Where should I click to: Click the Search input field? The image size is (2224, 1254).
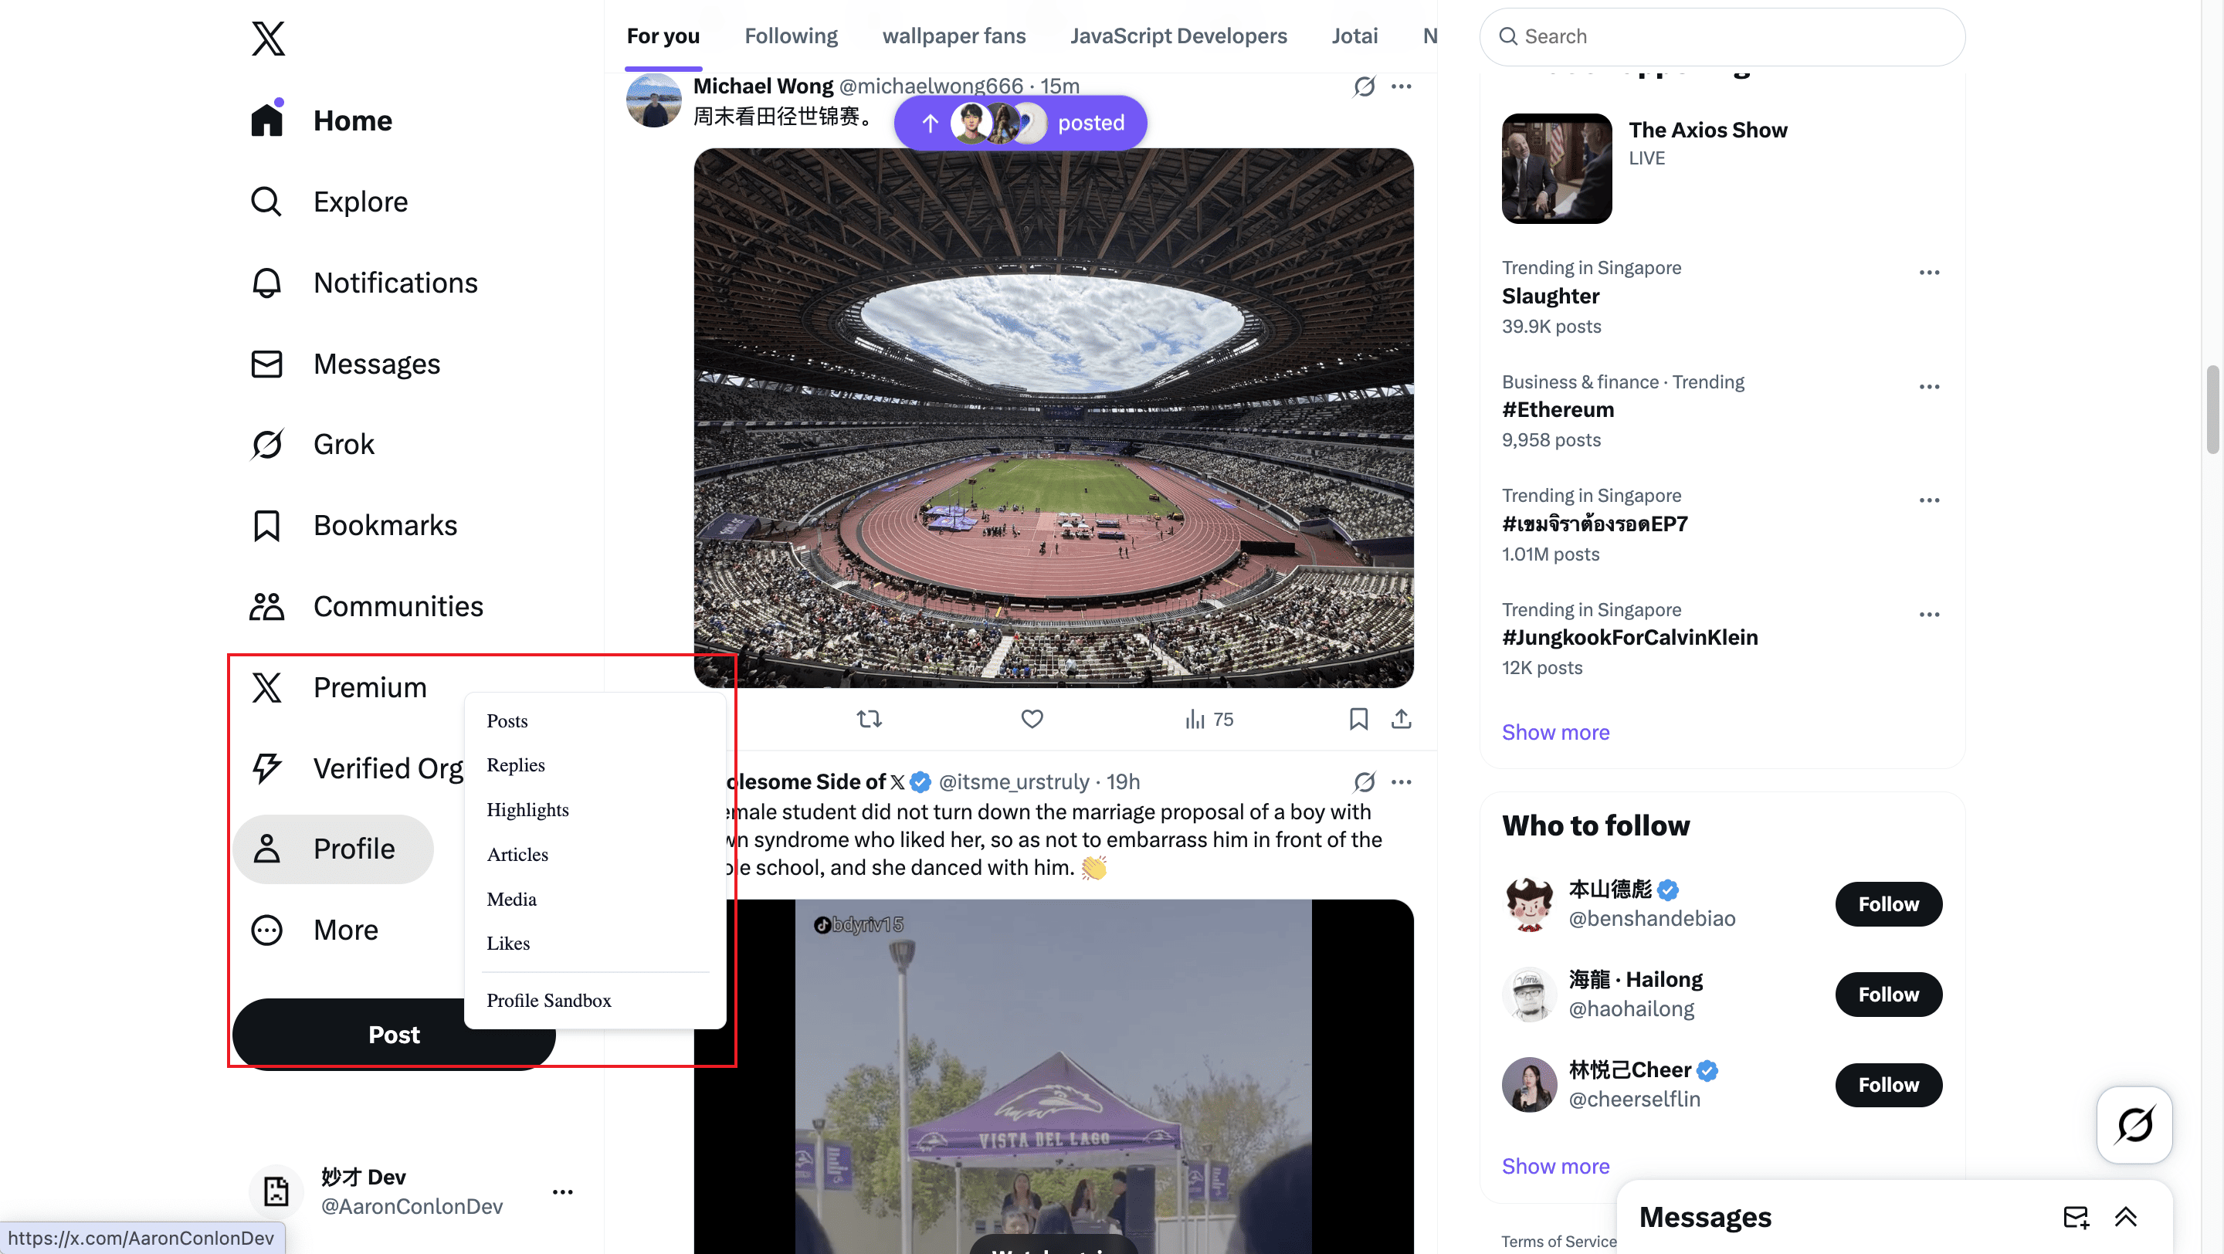click(x=1721, y=36)
